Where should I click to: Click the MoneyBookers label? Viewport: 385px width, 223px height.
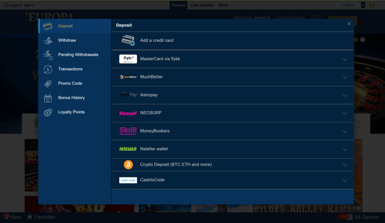pos(154,131)
